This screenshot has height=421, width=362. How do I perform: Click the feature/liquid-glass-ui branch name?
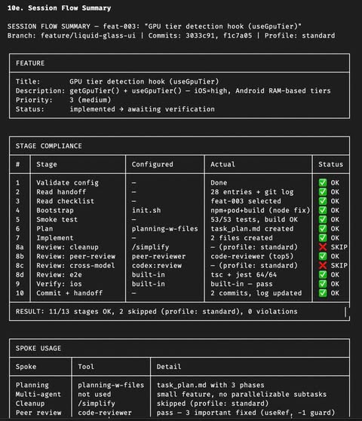(x=88, y=35)
